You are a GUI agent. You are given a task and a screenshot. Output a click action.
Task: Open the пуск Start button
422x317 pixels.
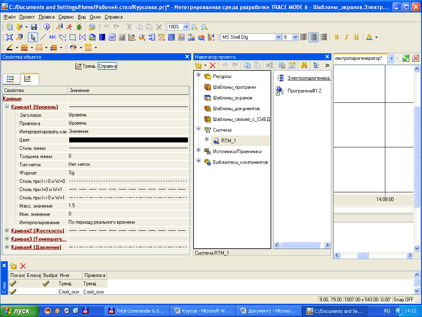point(19,311)
